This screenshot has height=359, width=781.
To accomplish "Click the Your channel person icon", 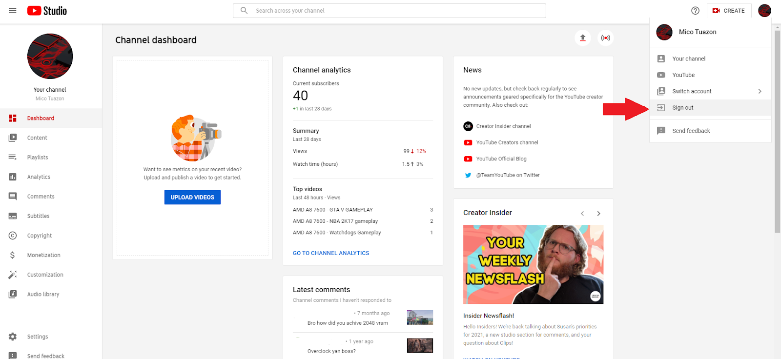I will point(661,59).
